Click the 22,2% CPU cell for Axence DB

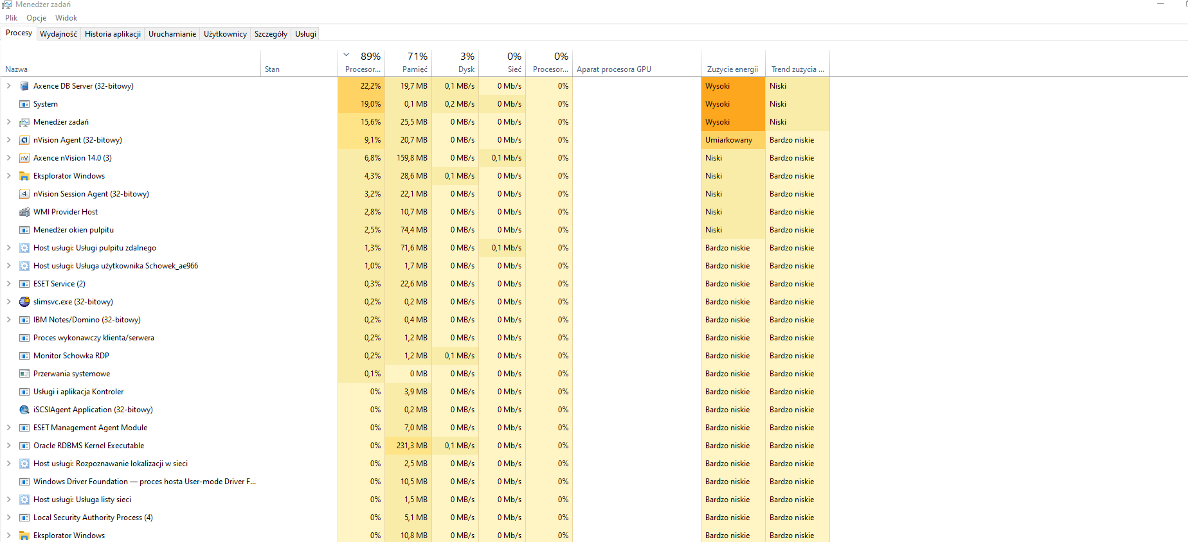coord(361,86)
